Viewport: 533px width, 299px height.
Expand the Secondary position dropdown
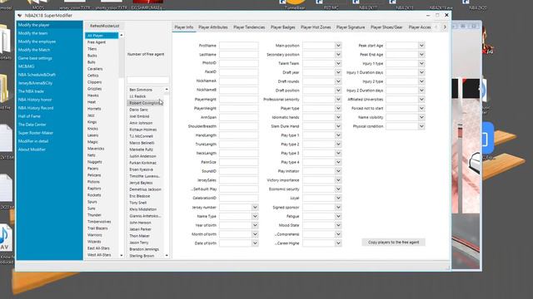[338, 54]
